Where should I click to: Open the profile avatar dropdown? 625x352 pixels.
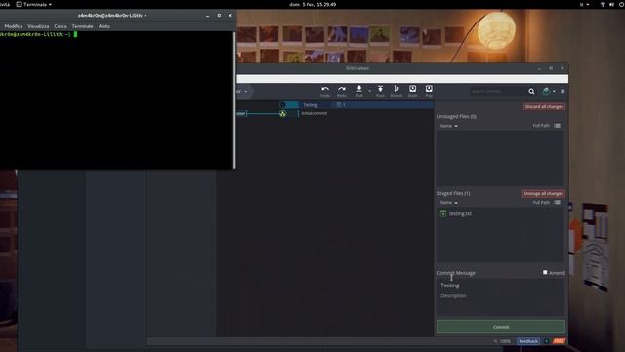(x=549, y=91)
